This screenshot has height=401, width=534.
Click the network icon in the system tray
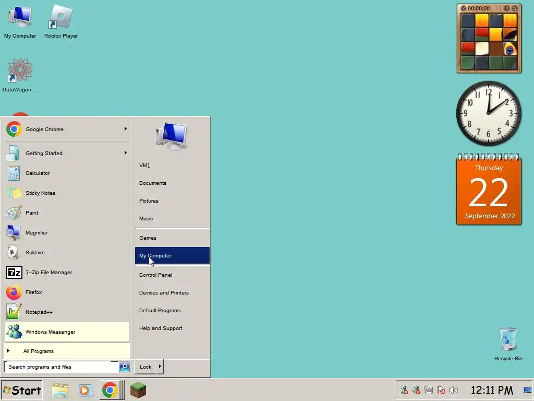[429, 390]
